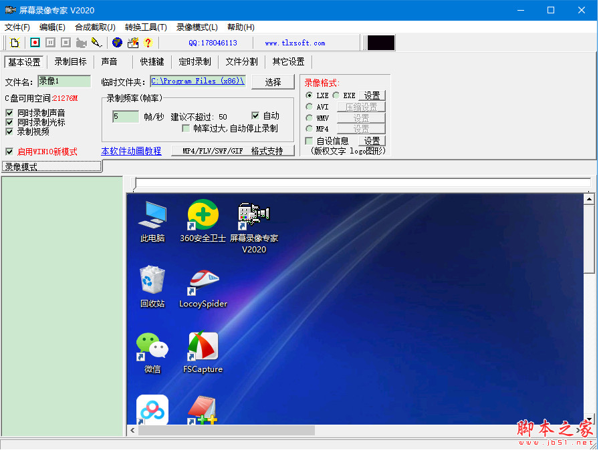
Task: Toggle the 同时录制声音 checkbox
Action: pos(9,114)
